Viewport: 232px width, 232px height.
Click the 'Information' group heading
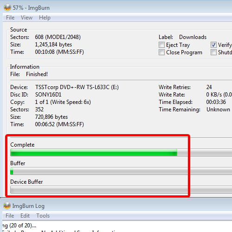[25, 67]
